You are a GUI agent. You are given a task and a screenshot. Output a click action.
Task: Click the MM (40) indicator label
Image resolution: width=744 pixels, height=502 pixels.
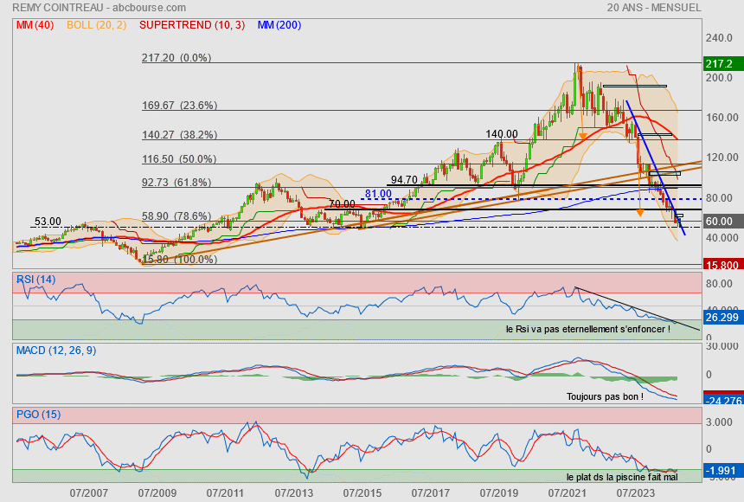[35, 25]
